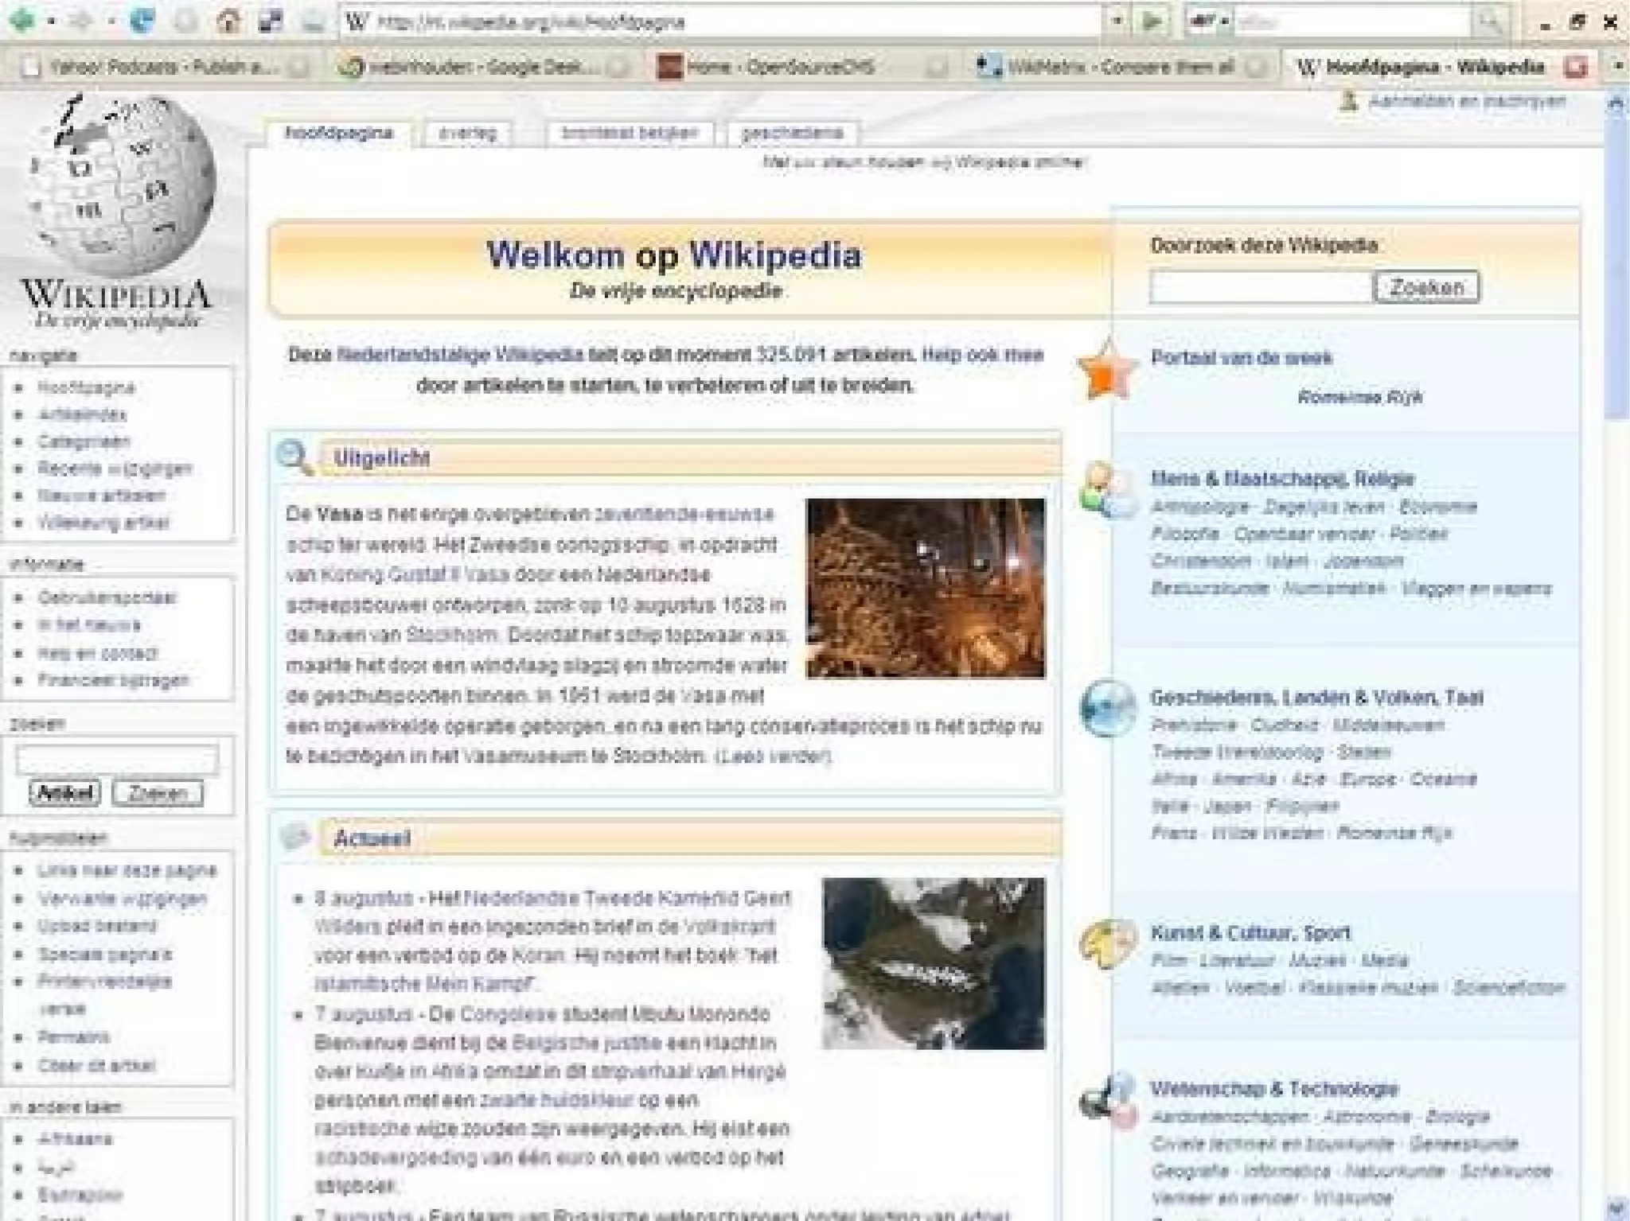The width and height of the screenshot is (1630, 1221).
Task: Click the Geschiedenis globe icon
Action: click(1107, 707)
